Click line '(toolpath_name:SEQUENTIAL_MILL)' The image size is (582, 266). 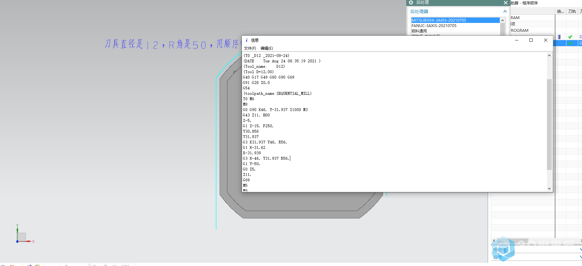click(x=277, y=94)
